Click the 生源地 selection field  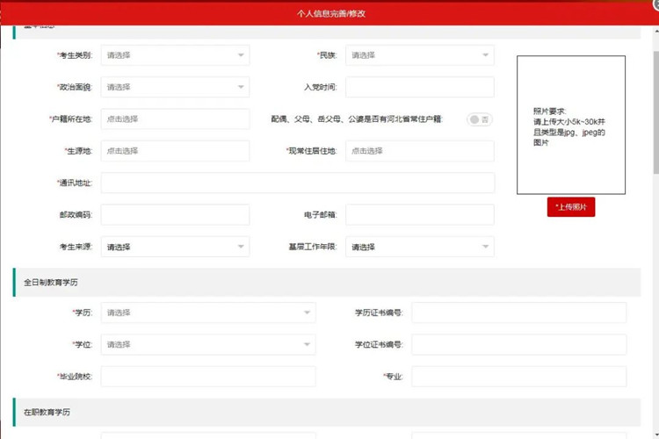click(175, 151)
